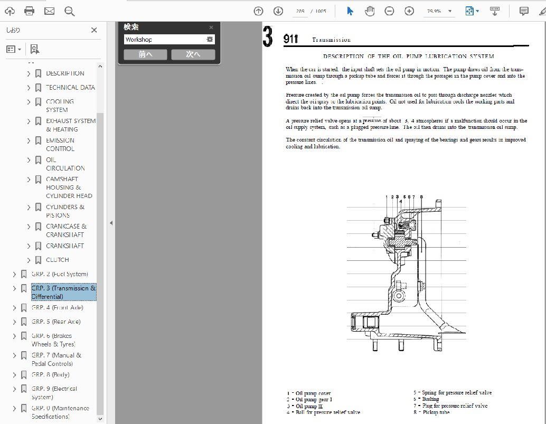546x424 pixels.
Task: Expand the COOLING SYSTEM bookmark
Action: click(29, 102)
